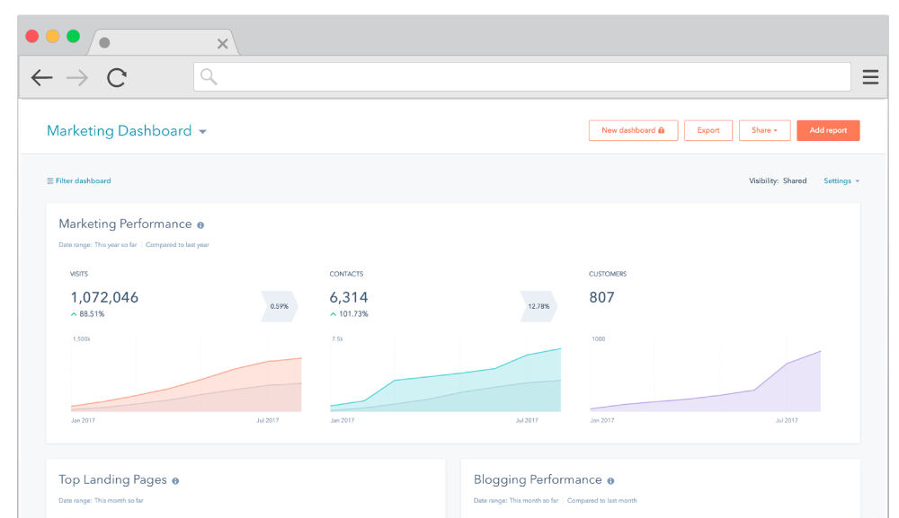Click lock icon on New dashboard button

coord(661,130)
